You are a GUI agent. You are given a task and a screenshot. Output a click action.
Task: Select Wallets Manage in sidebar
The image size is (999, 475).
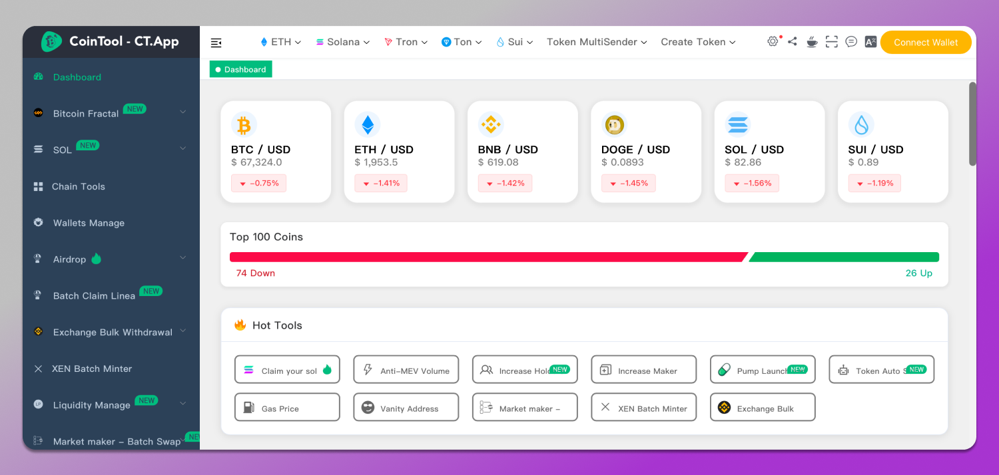point(89,223)
